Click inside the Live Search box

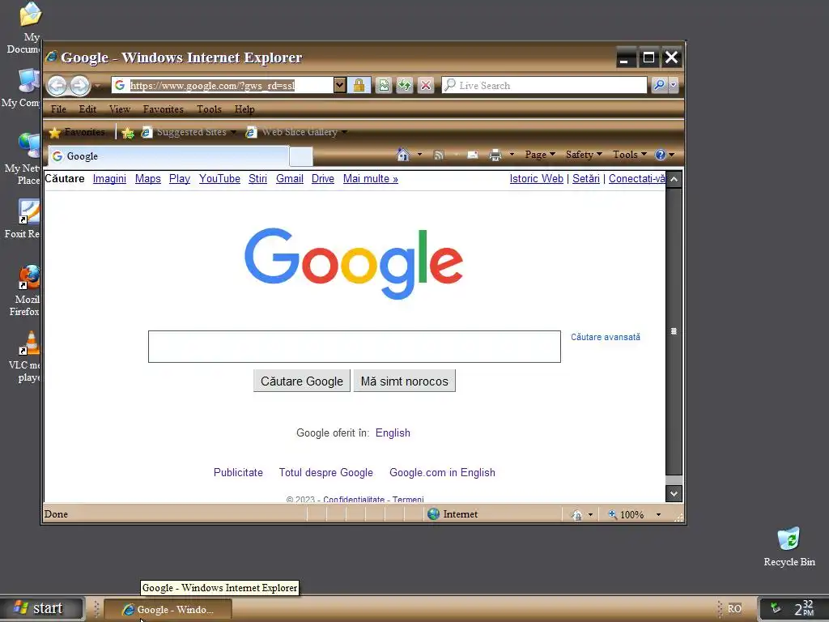pos(545,85)
